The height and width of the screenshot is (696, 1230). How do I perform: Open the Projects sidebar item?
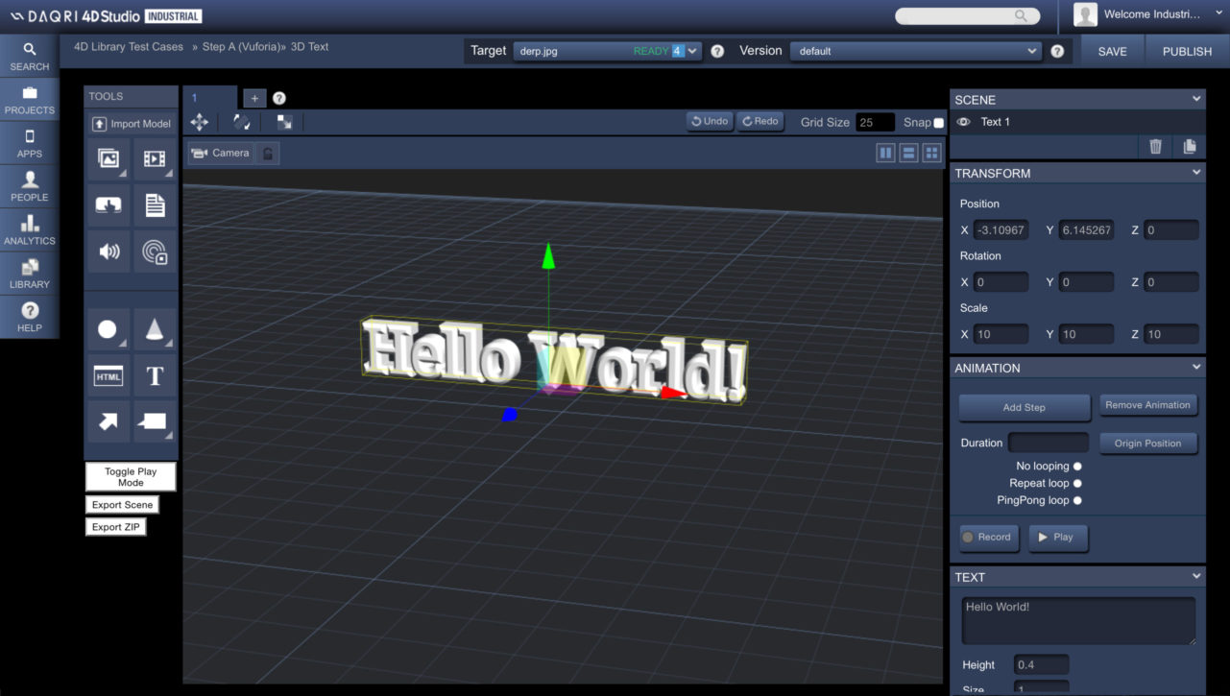point(30,100)
